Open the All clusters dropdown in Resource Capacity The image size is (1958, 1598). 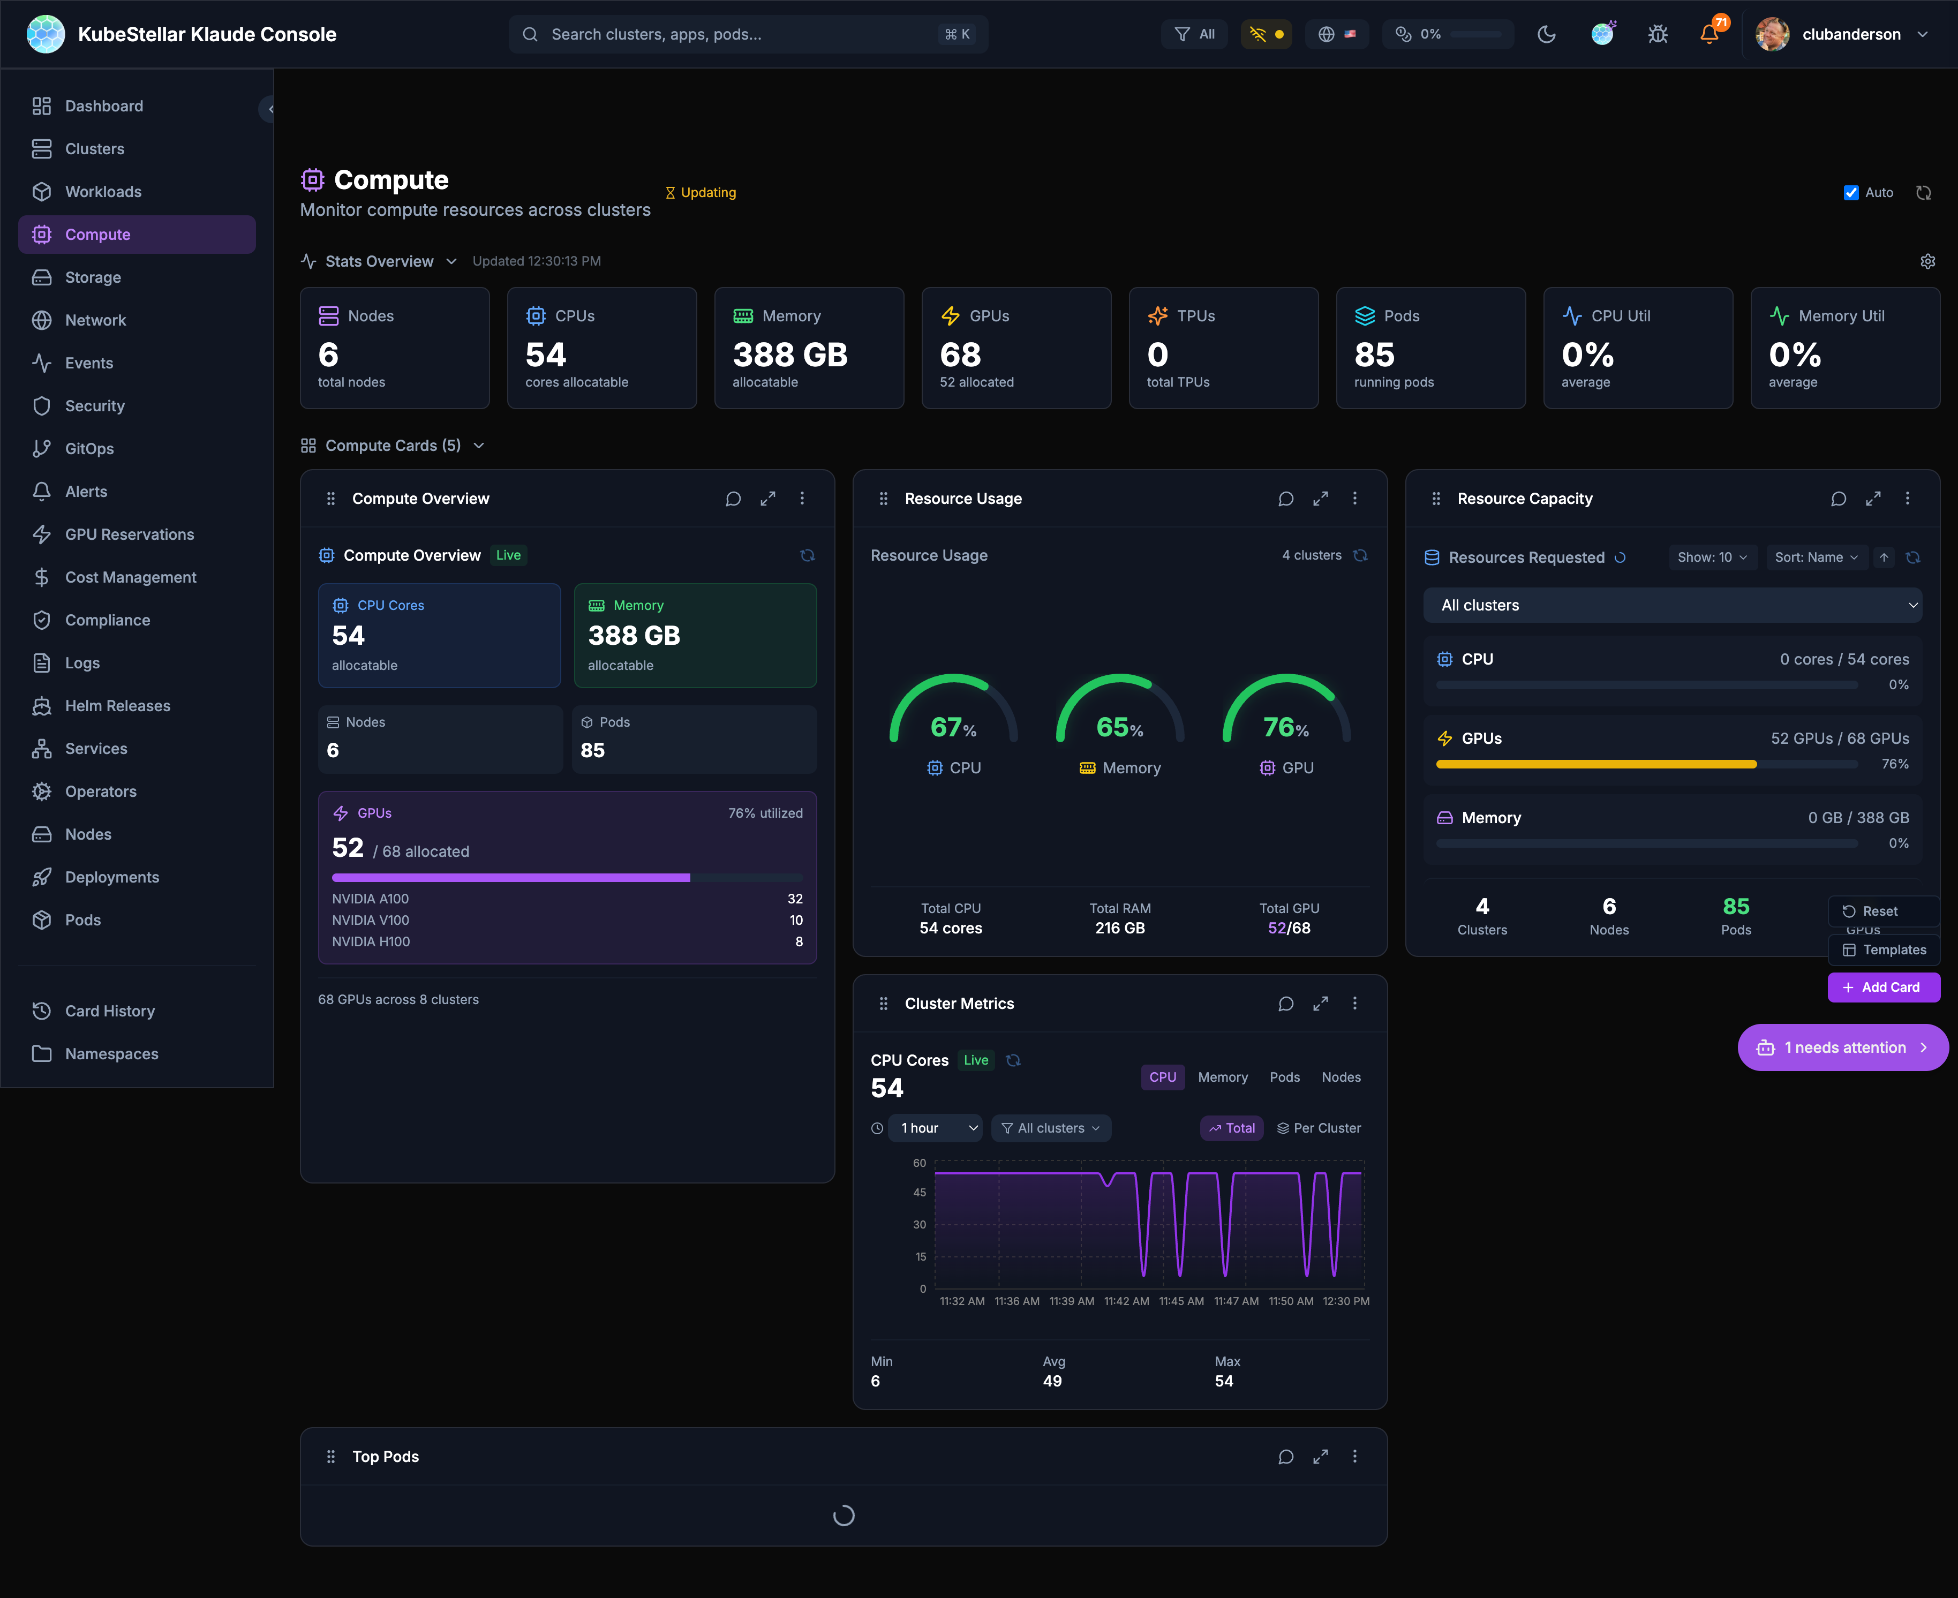click(x=1671, y=605)
